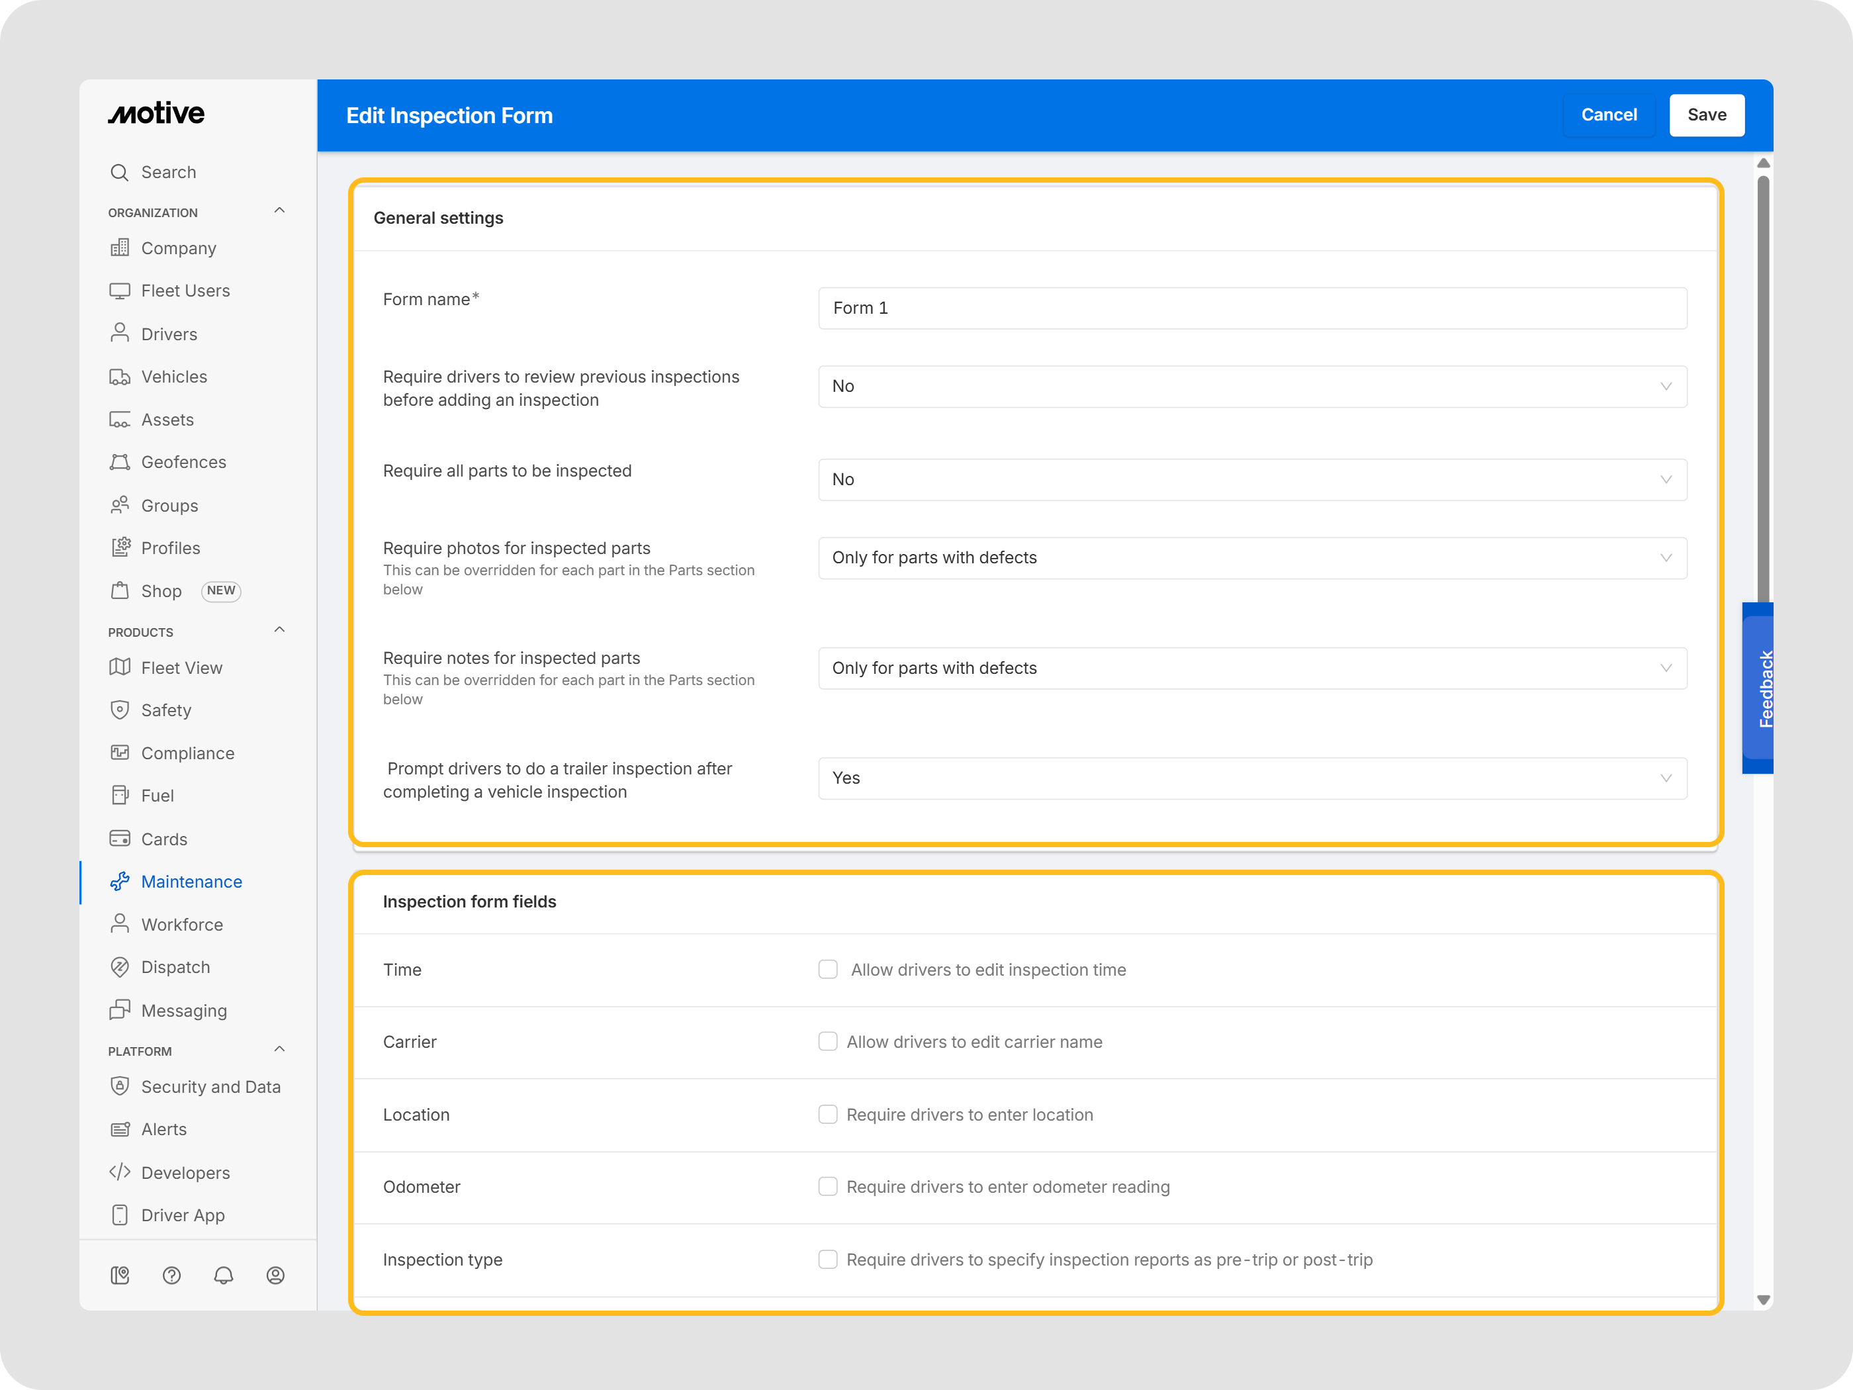Enable 'Allow drivers to edit inspection time'
1853x1390 pixels.
[828, 970]
